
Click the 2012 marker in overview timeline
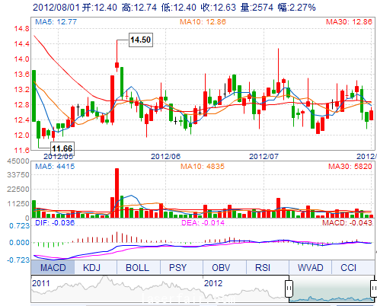[x=213, y=283]
